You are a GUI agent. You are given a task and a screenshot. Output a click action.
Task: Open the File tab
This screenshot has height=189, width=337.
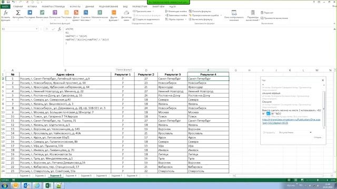[x=5, y=6]
